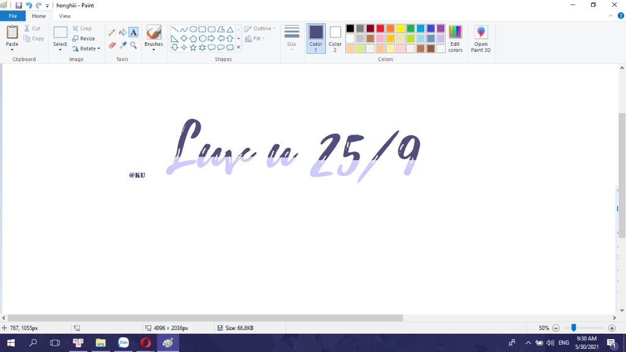
Task: Select the Fill with color bucket tool
Action: 123,32
